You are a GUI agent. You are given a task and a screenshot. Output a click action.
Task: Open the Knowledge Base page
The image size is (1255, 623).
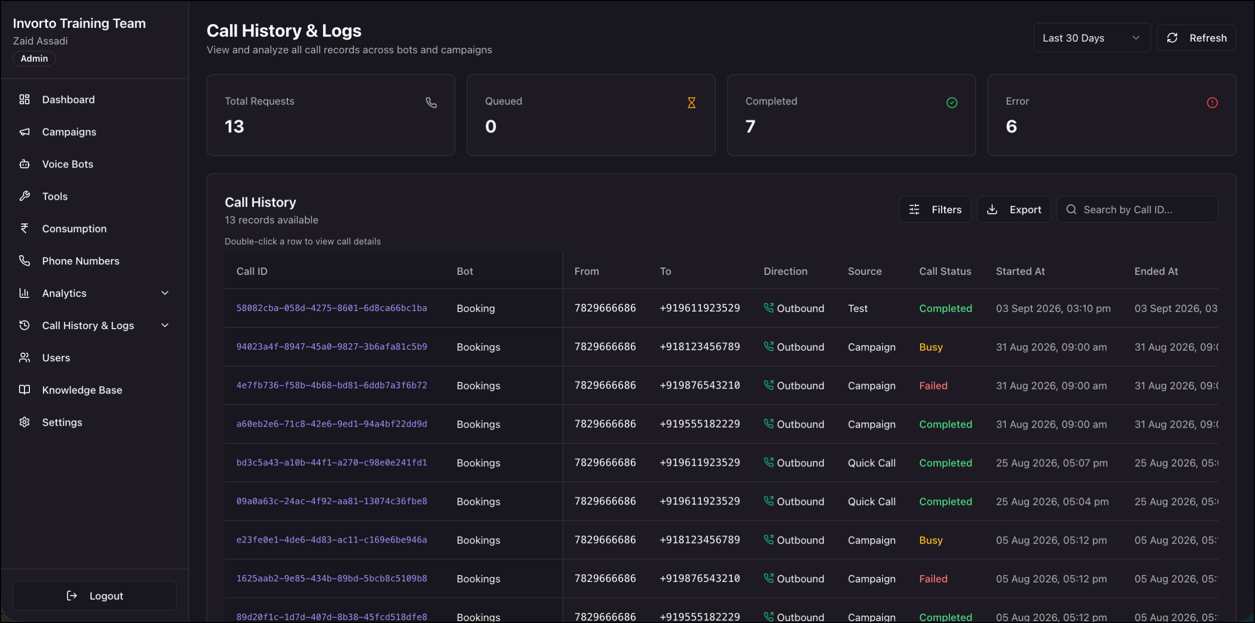[x=95, y=390]
